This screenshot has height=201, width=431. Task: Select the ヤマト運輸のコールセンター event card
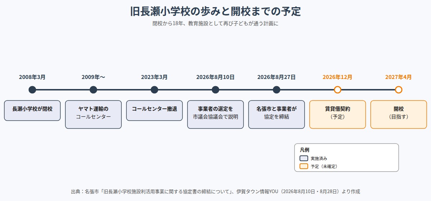point(93,114)
